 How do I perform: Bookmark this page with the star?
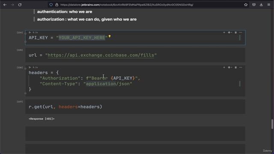pos(246,5)
